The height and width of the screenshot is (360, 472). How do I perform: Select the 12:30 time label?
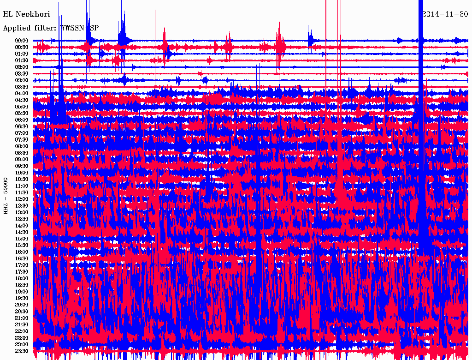coord(21,206)
